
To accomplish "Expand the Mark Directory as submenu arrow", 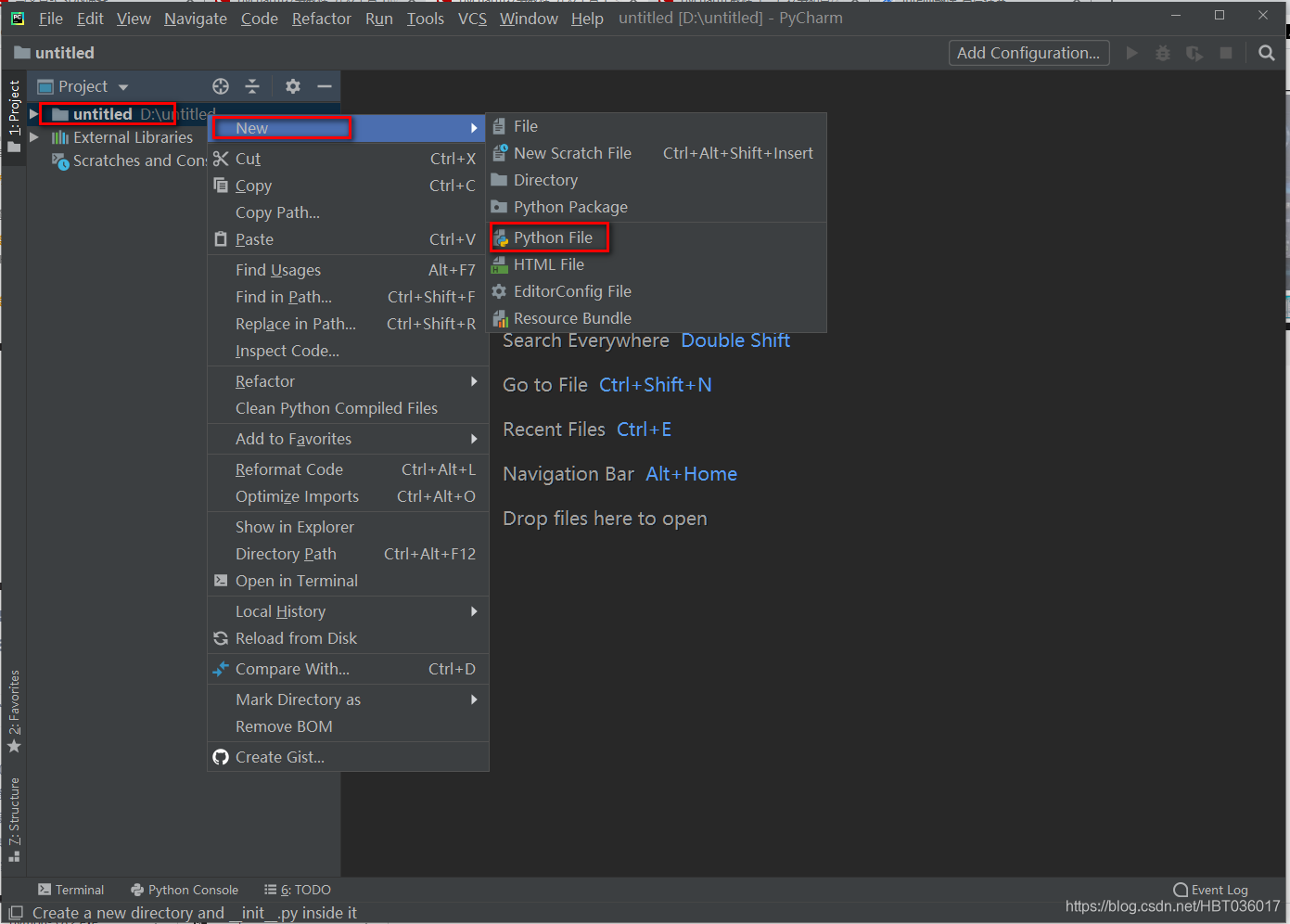I will tap(474, 699).
